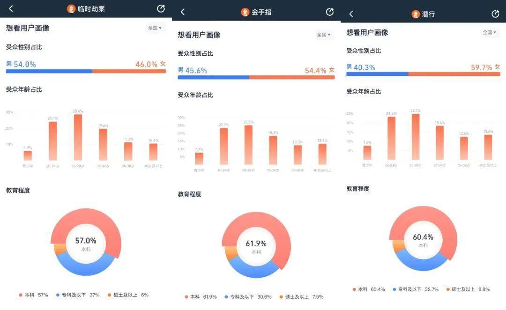
Task: Expand 全国 region selector in 金手指 panel
Action: click(x=324, y=35)
